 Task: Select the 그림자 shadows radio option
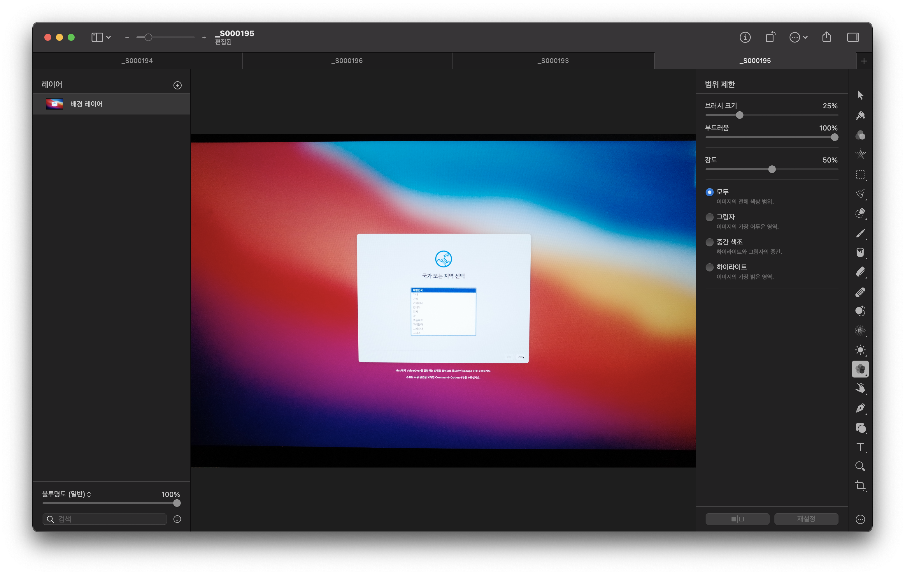pos(709,217)
